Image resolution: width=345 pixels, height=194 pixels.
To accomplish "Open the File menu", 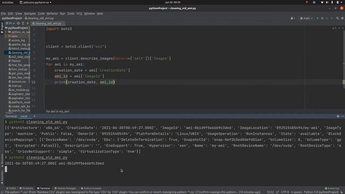I will [3, 13].
